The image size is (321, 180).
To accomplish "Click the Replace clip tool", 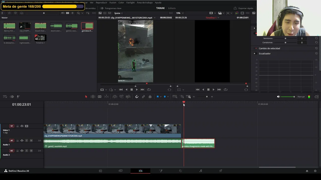I will (x=128, y=97).
